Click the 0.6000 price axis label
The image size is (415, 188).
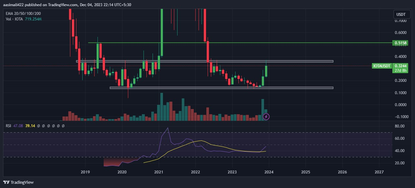coord(401,33)
